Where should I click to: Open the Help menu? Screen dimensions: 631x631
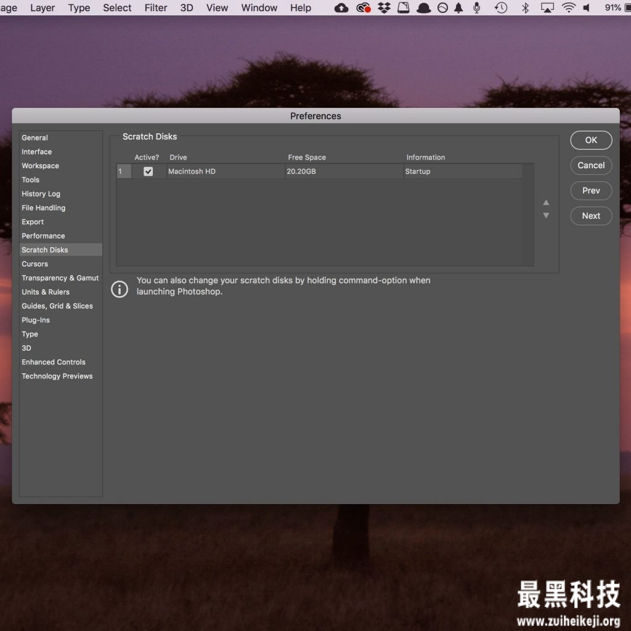(x=301, y=7)
